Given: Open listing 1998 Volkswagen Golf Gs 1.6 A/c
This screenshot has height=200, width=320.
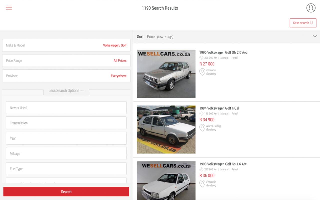Looking at the screenshot, I should click(x=223, y=164).
